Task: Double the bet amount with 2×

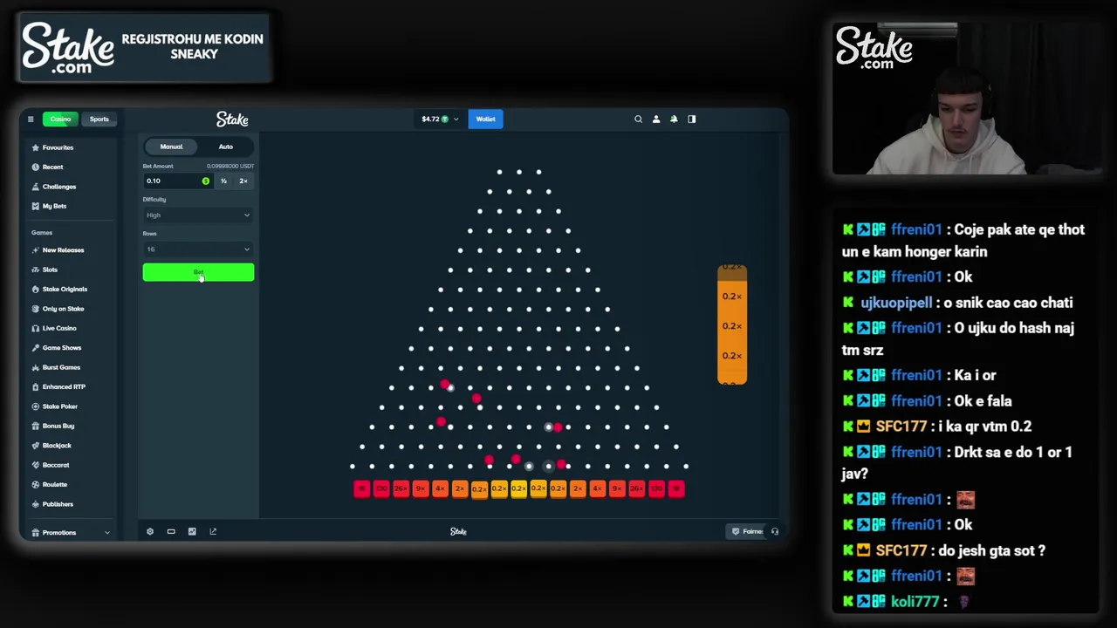Action: [243, 181]
